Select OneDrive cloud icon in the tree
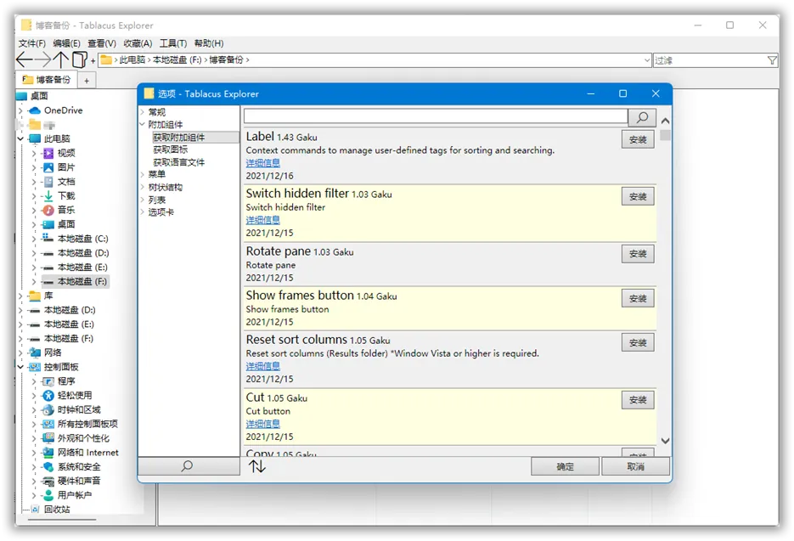 (x=35, y=110)
